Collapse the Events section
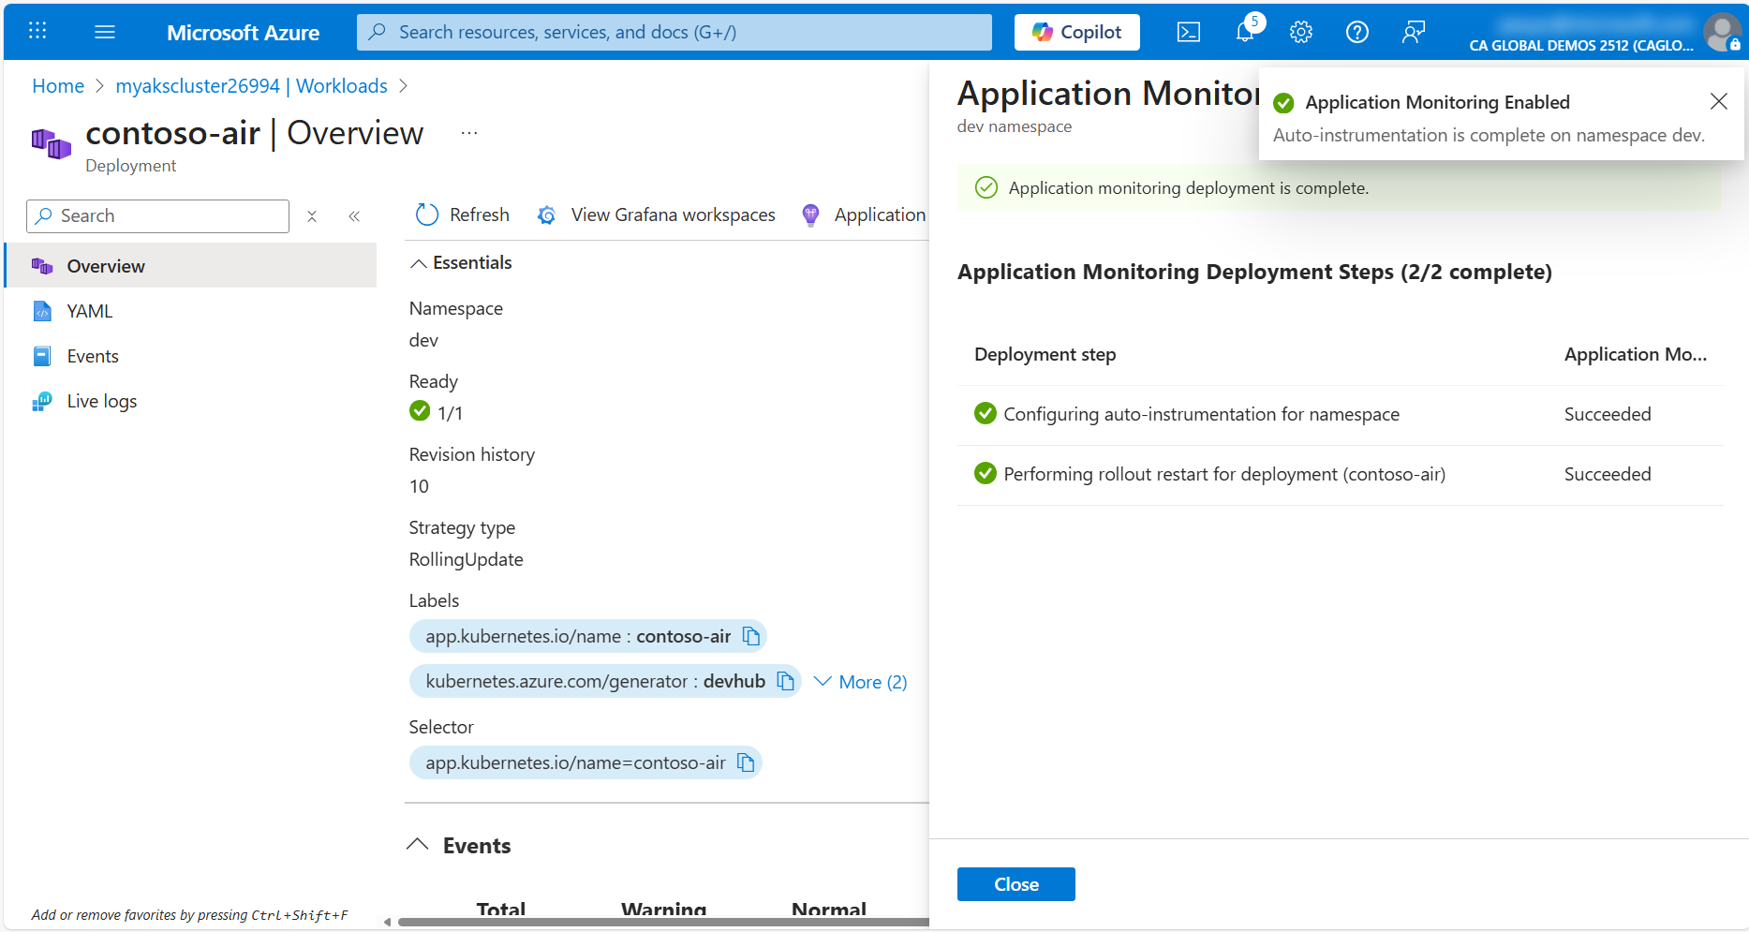The width and height of the screenshot is (1749, 932). pos(418,845)
